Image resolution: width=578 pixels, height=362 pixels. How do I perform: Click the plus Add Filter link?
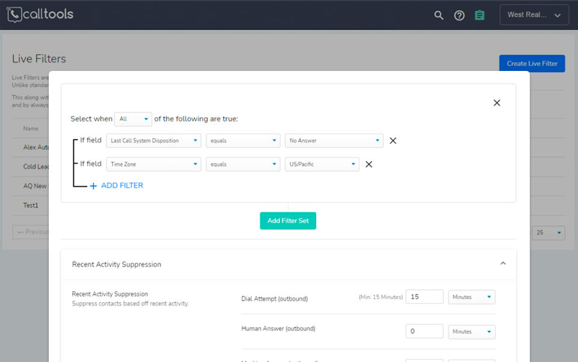117,186
